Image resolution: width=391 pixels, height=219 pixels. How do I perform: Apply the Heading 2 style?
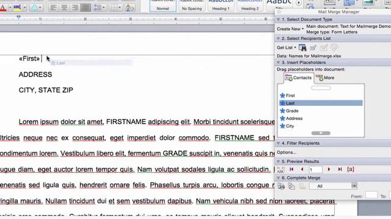click(x=250, y=5)
